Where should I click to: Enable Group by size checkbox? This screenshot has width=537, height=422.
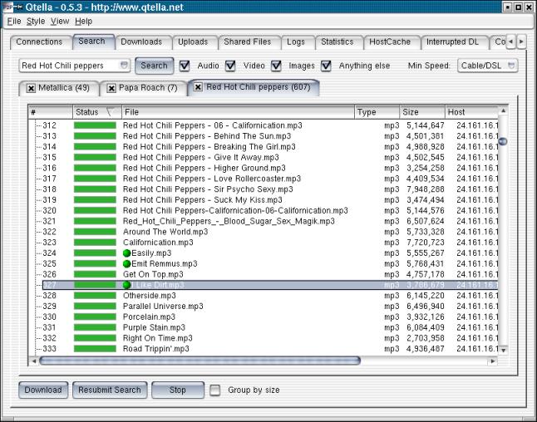coord(214,390)
